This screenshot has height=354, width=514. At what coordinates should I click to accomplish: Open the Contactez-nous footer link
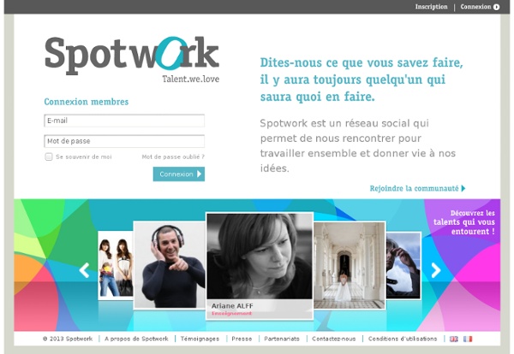tap(334, 339)
